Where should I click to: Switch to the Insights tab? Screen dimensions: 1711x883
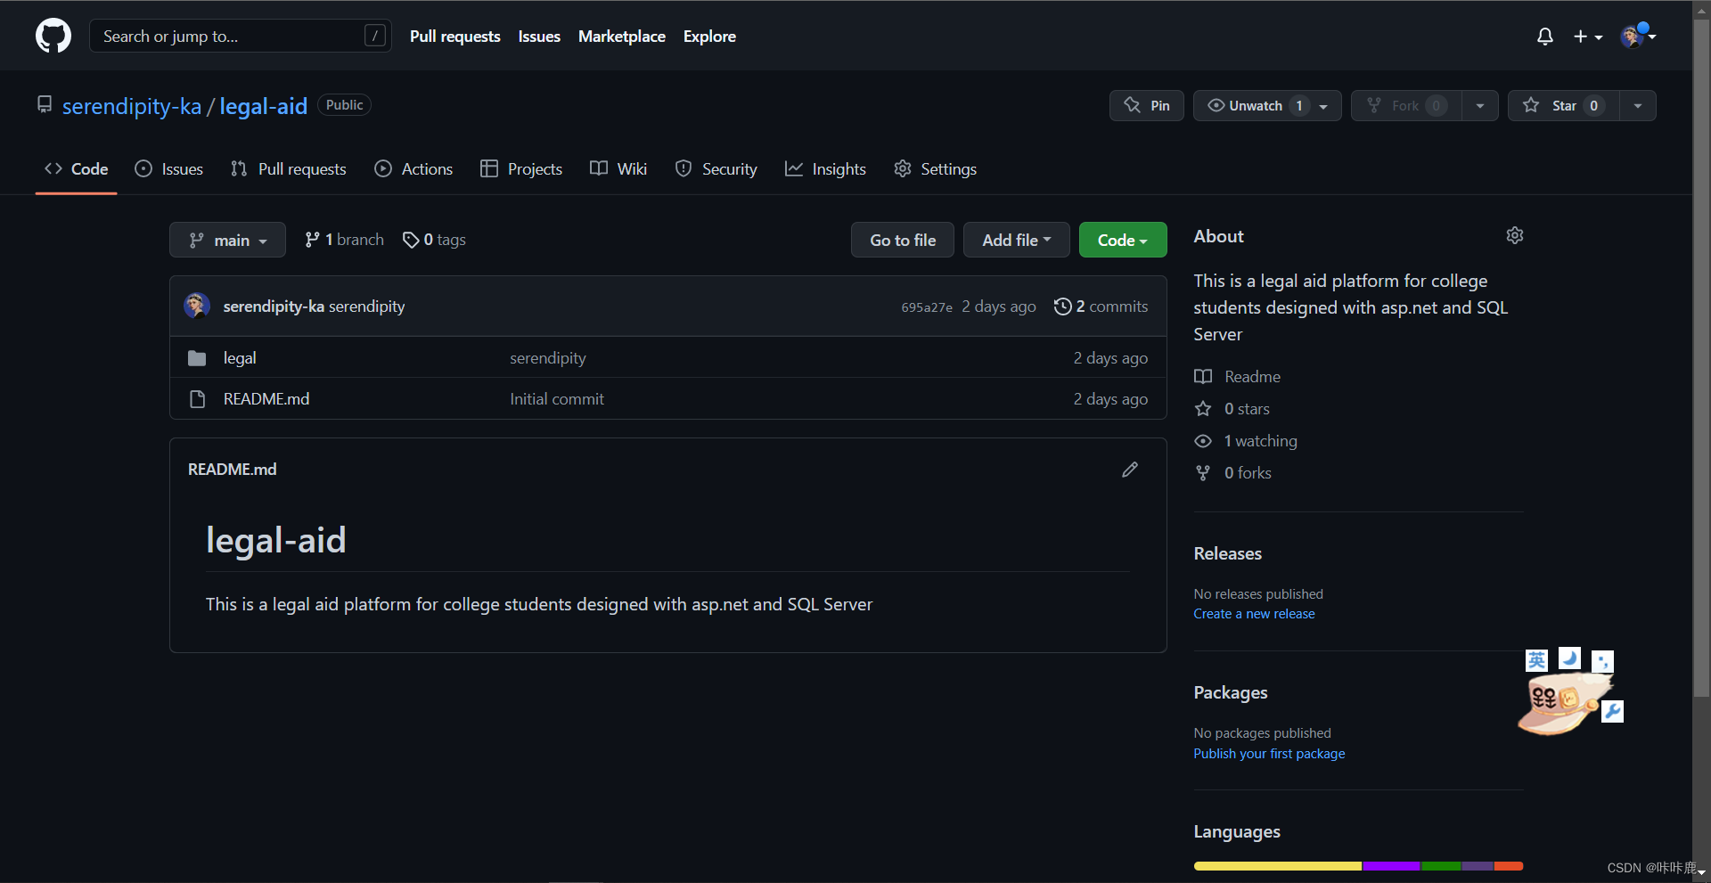pyautogui.click(x=825, y=168)
